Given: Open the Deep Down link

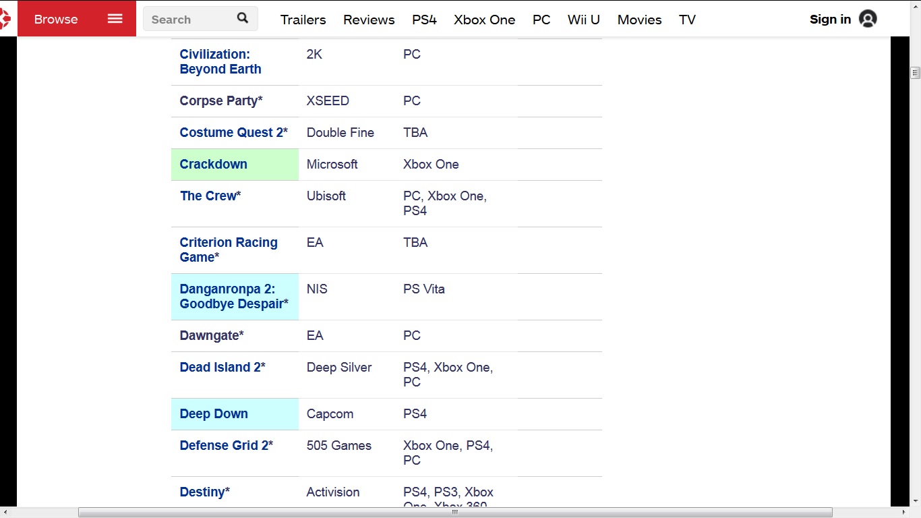Looking at the screenshot, I should (x=214, y=413).
